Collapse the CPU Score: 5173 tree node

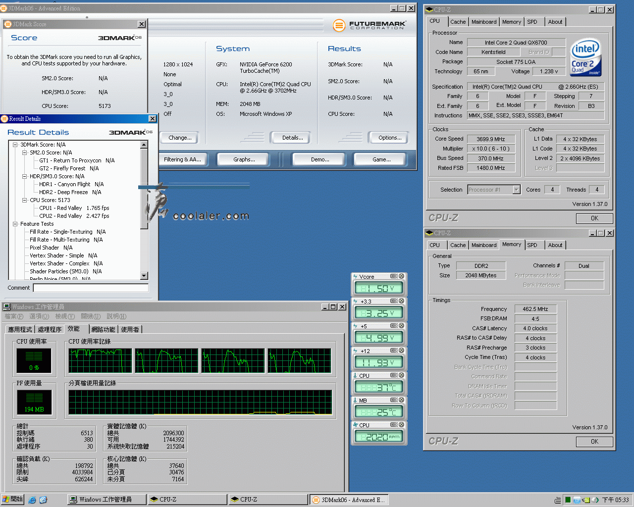(x=25, y=200)
